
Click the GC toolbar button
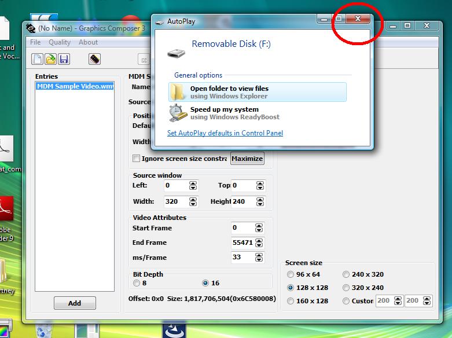pos(144,60)
